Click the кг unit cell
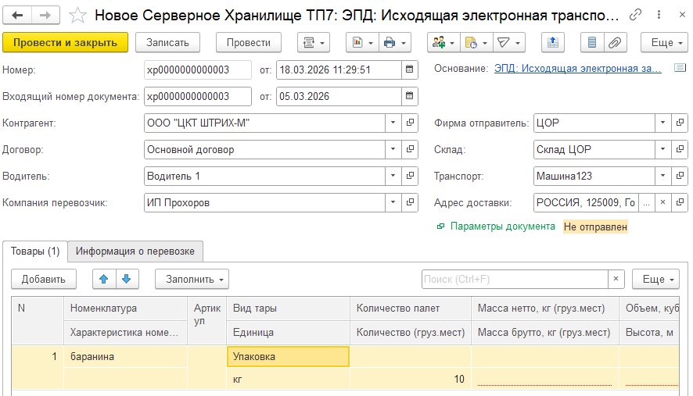This screenshot has width=693, height=396. pos(288,379)
